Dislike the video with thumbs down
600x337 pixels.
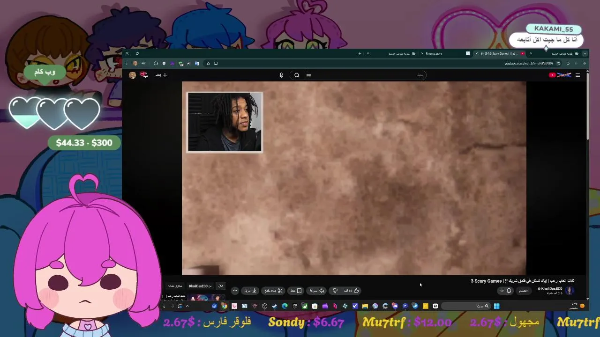click(335, 291)
